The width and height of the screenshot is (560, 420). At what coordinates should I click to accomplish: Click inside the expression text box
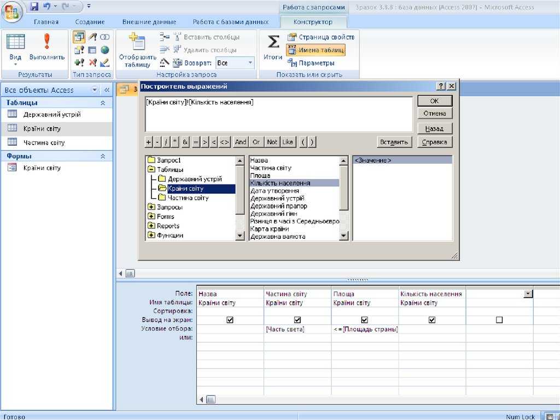click(x=279, y=114)
